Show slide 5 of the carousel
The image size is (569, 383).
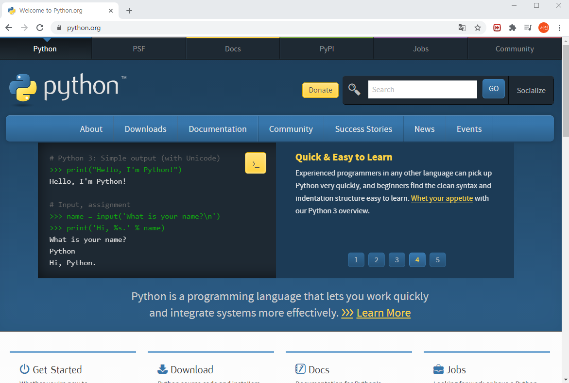point(438,260)
